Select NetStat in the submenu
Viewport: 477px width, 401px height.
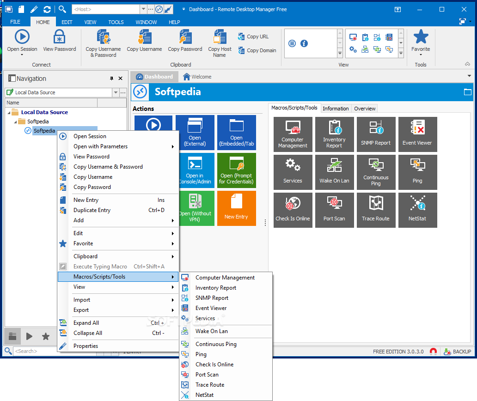(x=226, y=395)
